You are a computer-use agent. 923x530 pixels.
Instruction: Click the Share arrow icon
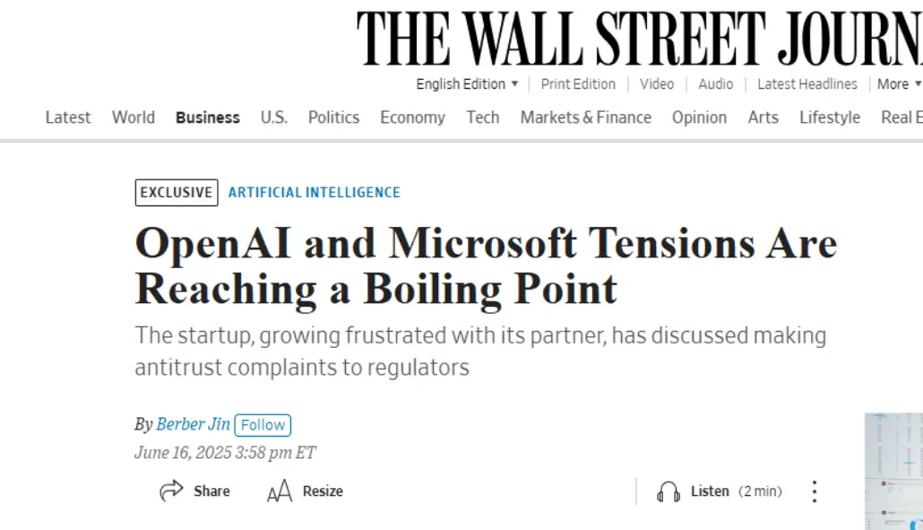(x=171, y=491)
